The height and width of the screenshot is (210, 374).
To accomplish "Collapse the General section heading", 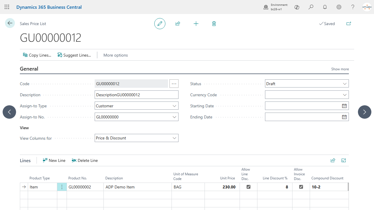I will click(29, 69).
